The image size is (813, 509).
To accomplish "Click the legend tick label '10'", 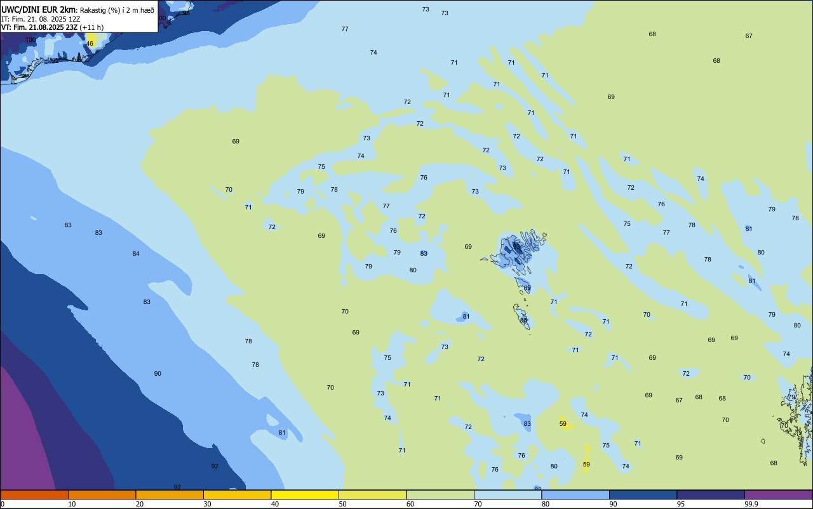I will pyautogui.click(x=72, y=504).
